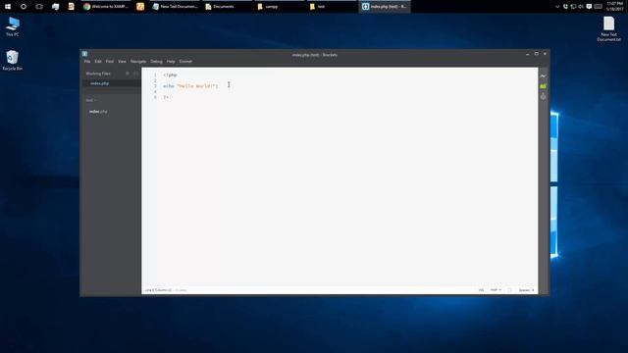The width and height of the screenshot is (628, 353).
Task: Show hidden system tray icons chevron
Action: coord(557,7)
